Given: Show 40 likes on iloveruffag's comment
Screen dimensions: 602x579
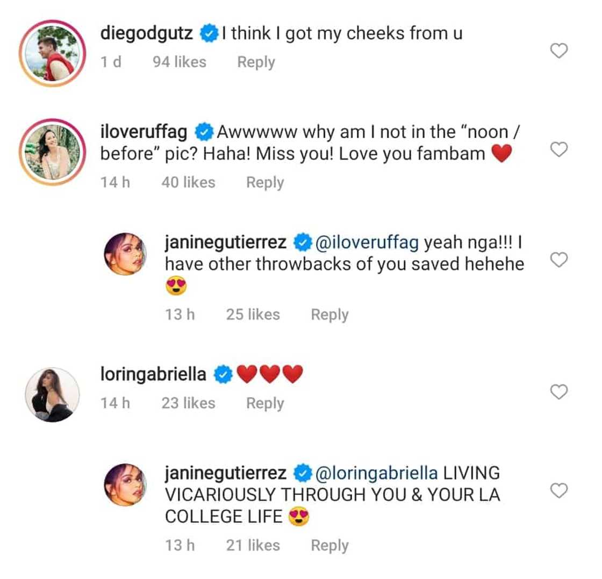Looking at the screenshot, I should click(188, 183).
